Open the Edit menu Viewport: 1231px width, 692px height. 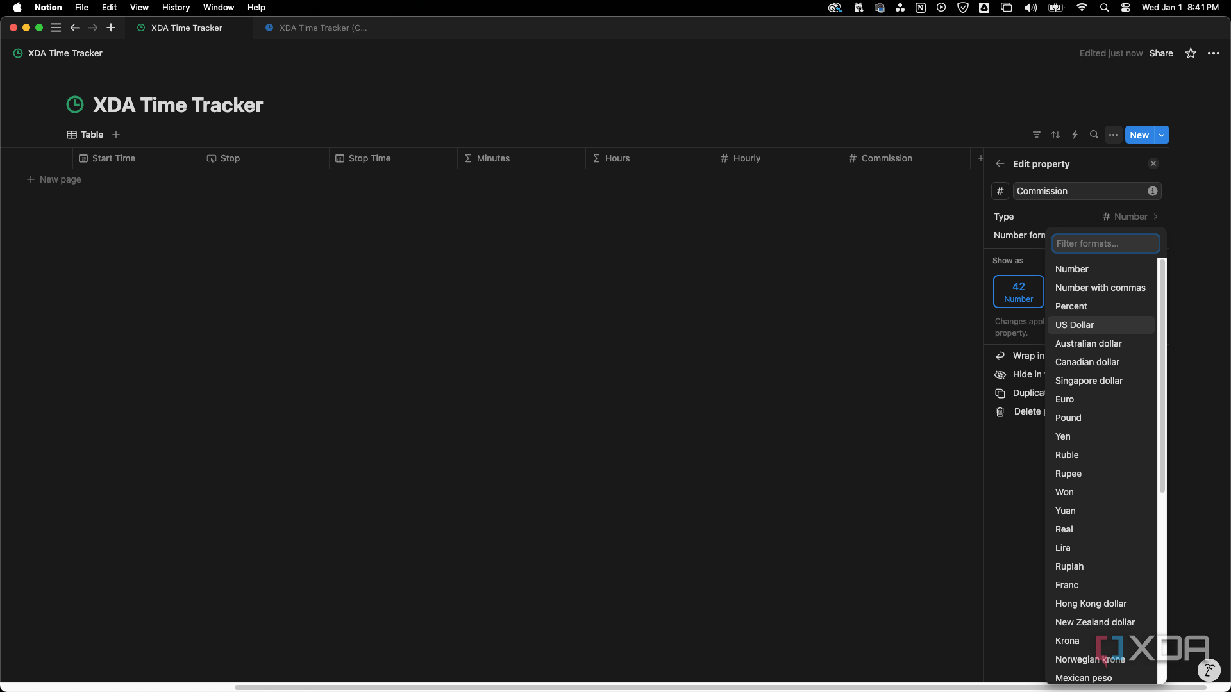coord(109,8)
